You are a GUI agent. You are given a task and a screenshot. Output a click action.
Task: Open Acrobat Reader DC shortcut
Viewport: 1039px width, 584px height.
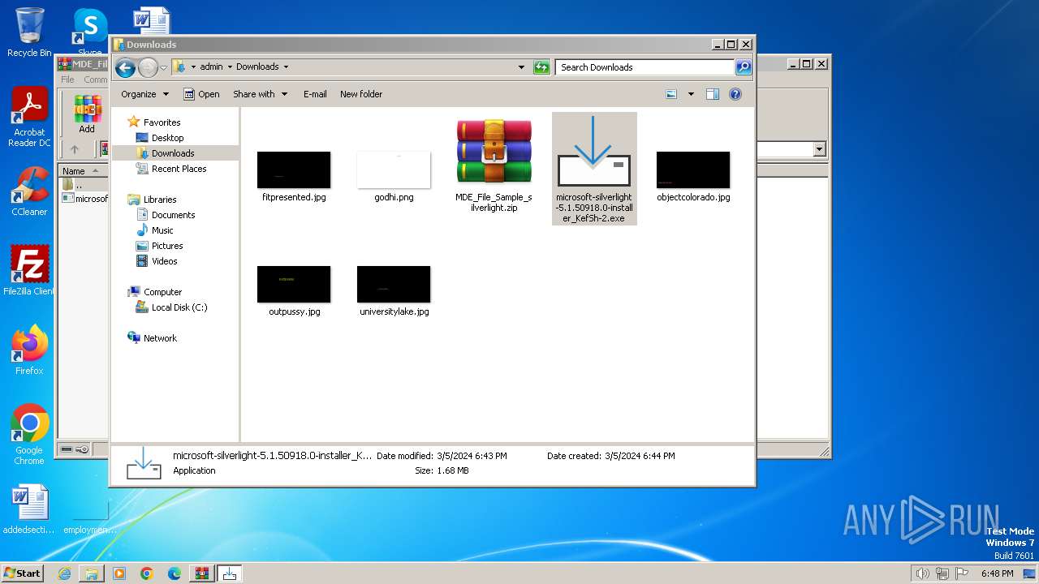(x=29, y=118)
